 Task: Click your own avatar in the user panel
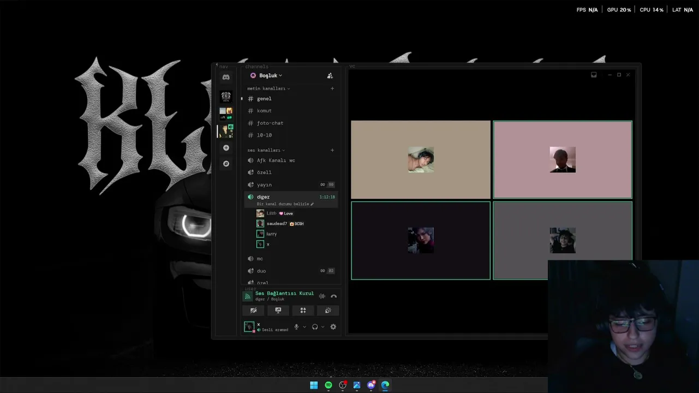pos(249,327)
